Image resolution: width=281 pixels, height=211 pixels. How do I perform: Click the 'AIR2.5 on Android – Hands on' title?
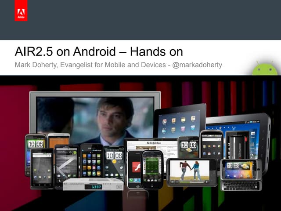(98, 51)
